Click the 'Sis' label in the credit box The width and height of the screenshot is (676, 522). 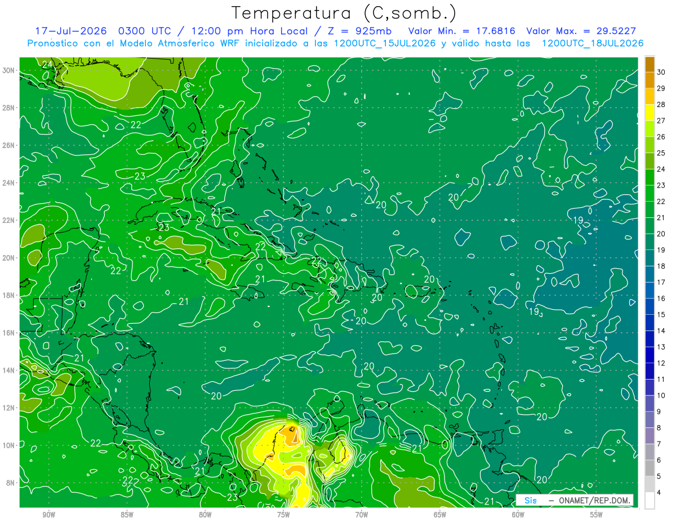(531, 500)
